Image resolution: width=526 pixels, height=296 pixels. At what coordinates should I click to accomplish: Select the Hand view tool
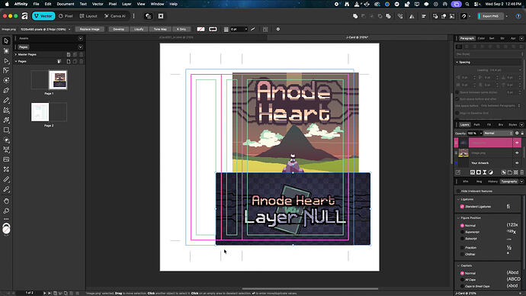pos(6,201)
